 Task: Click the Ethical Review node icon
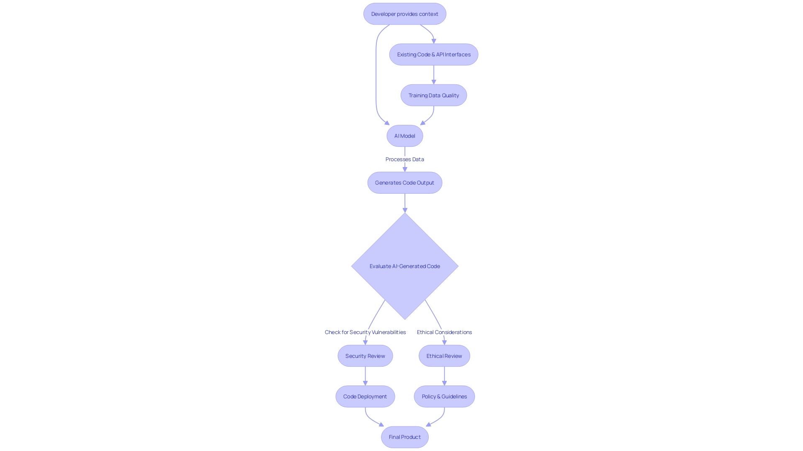pyautogui.click(x=444, y=355)
